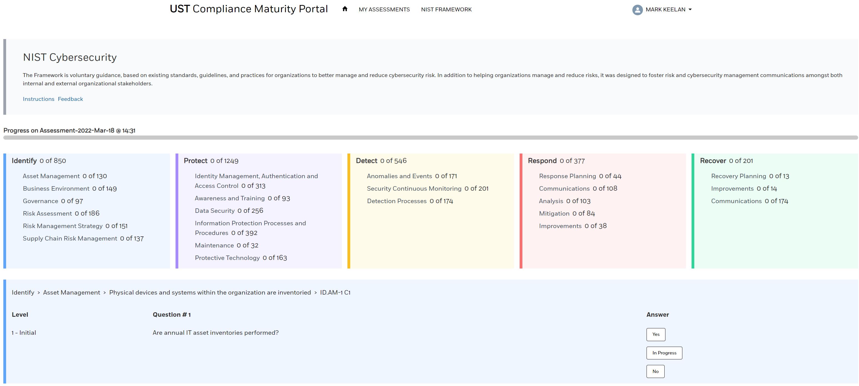This screenshot has width=859, height=386.
Task: Select the In Progress answer button
Action: [x=664, y=353]
